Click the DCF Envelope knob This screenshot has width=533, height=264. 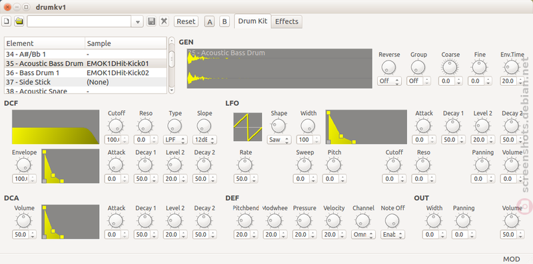23,166
